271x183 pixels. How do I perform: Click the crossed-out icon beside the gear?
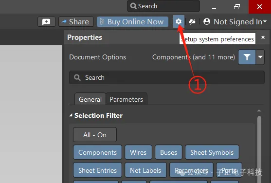pos(192,22)
